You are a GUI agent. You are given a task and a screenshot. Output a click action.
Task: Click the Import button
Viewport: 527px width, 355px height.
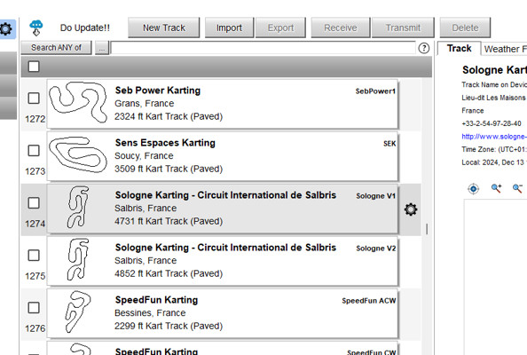(229, 28)
